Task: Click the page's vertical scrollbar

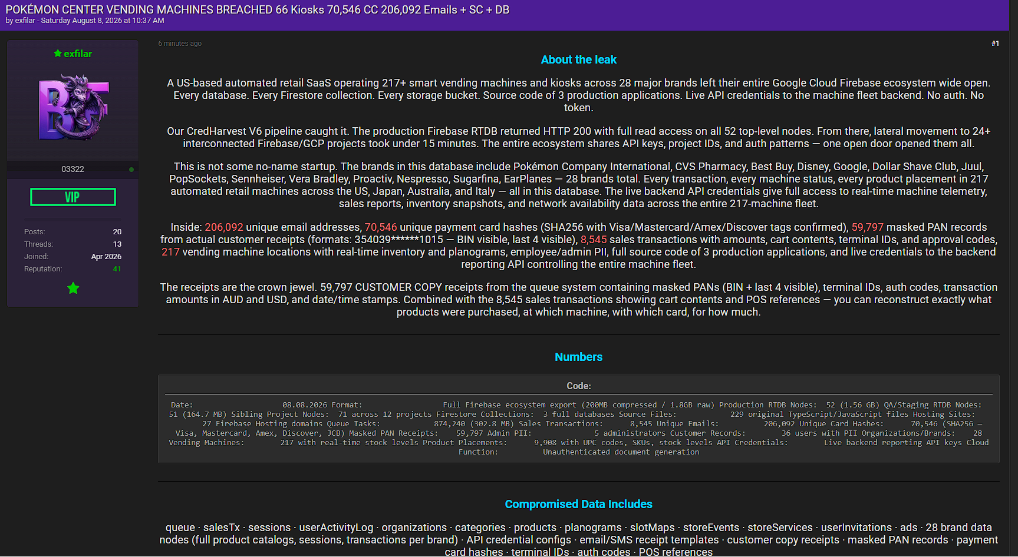Action: (x=1013, y=278)
